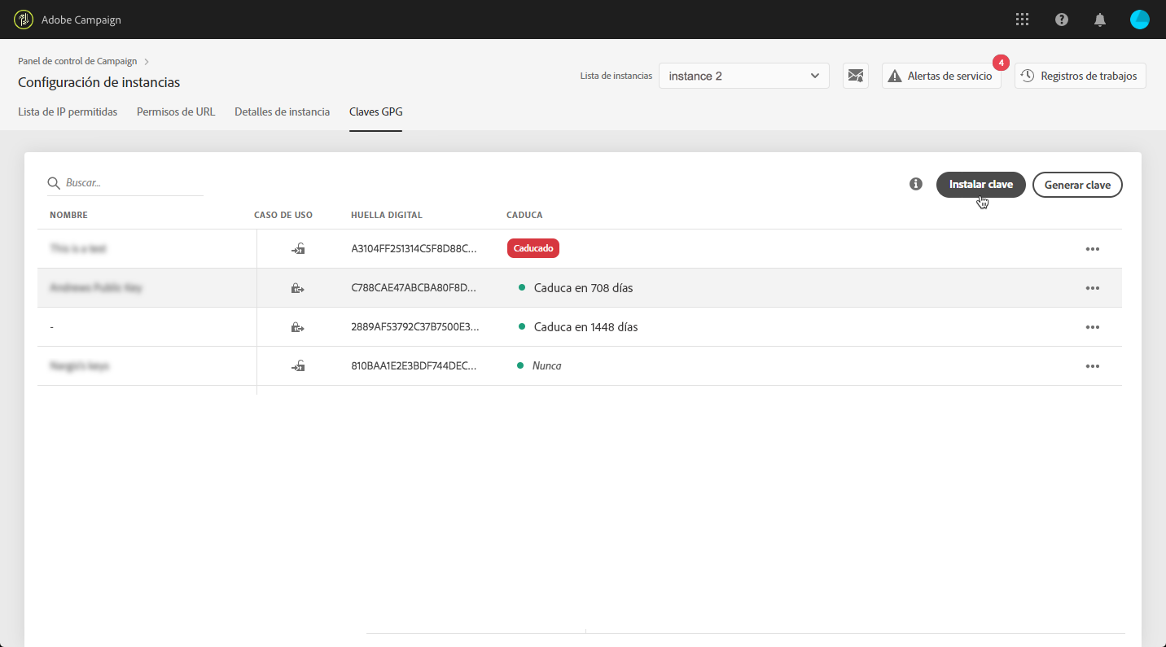The image size is (1166, 647).
Task: Click the red Caducado status badge
Action: (x=533, y=248)
